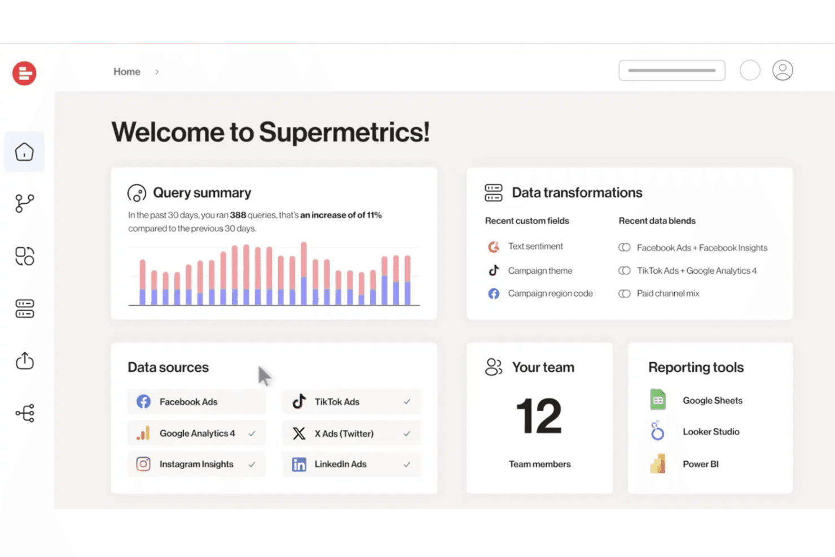Open the Looker Studio reporting tool label
The height and width of the screenshot is (557, 835).
711,432
